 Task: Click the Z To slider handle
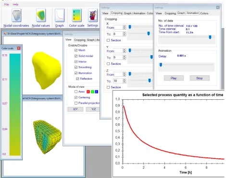point(150,81)
